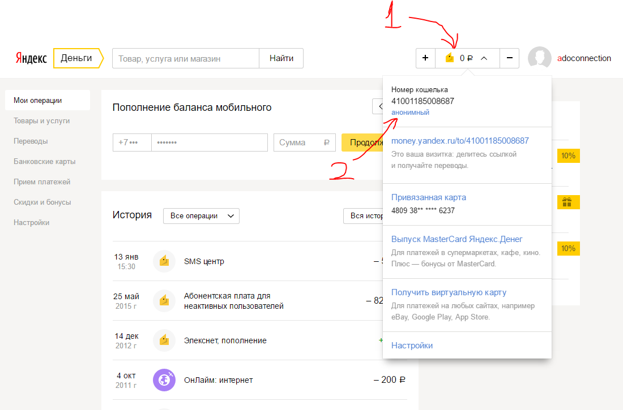Open Банковские карты in the sidebar
The height and width of the screenshot is (410, 623).
[45, 162]
